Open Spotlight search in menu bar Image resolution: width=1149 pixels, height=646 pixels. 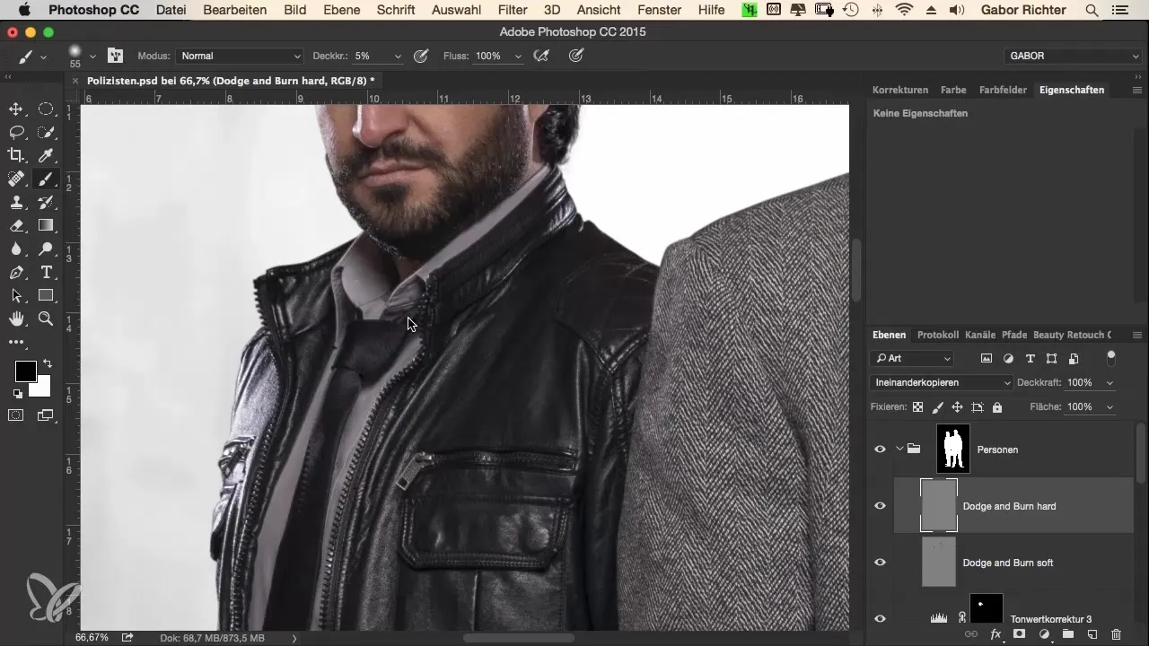[x=1091, y=10]
